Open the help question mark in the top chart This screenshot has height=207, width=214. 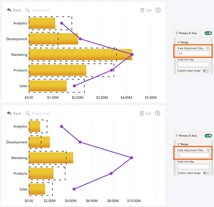coord(158,10)
